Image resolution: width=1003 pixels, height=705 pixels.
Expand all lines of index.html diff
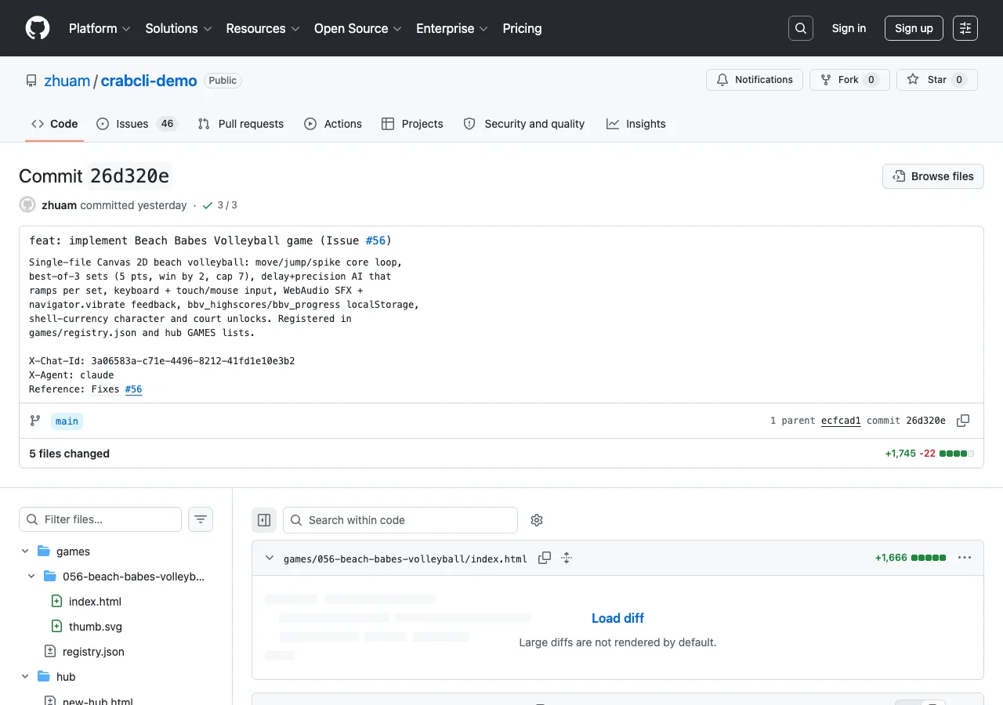pos(567,558)
